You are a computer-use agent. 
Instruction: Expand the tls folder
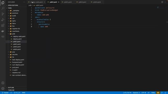13,57
